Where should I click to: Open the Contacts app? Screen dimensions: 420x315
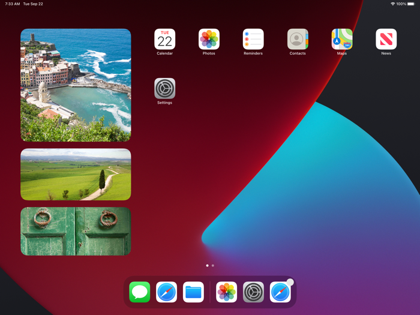coord(298,39)
